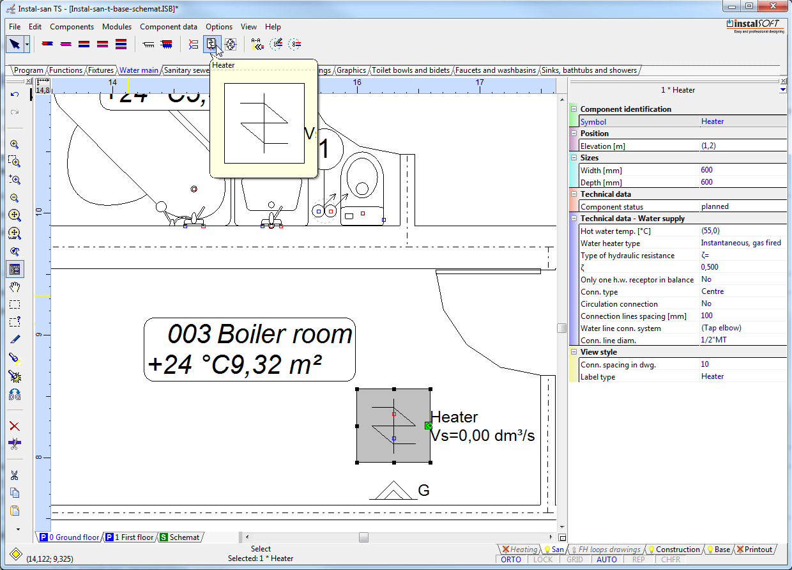The height and width of the screenshot is (570, 792).
Task: Switch to the Schemat sheet tab
Action: (179, 537)
